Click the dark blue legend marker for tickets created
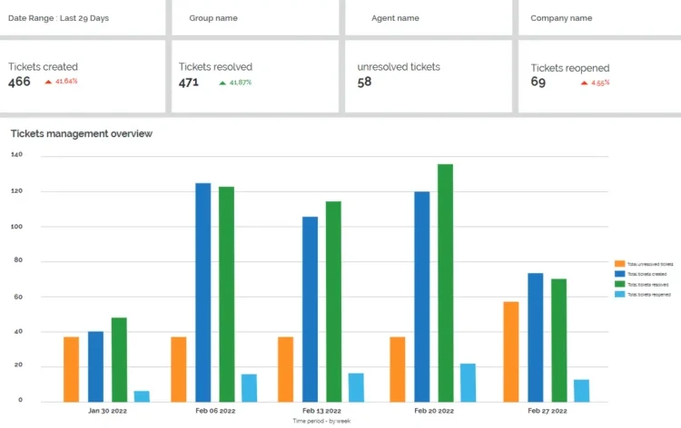Viewport: 681px width, 428px height. [x=619, y=274]
